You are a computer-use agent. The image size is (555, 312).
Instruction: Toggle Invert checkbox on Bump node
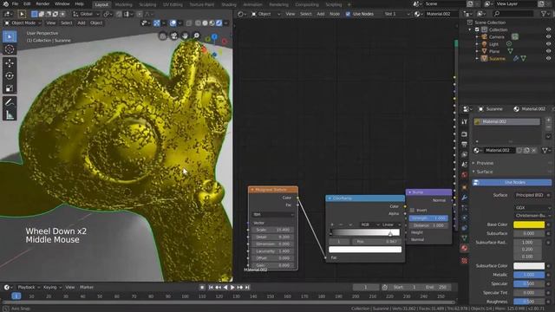[412, 210]
